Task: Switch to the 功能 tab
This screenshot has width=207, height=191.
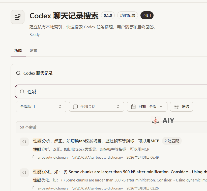Action: coord(18,51)
